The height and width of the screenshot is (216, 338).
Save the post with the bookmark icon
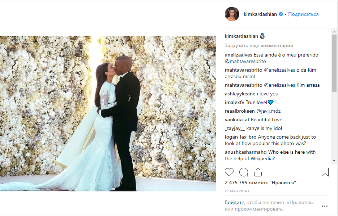(x=325, y=172)
